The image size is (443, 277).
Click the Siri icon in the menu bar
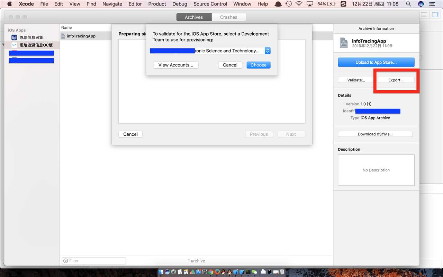coord(421,4)
